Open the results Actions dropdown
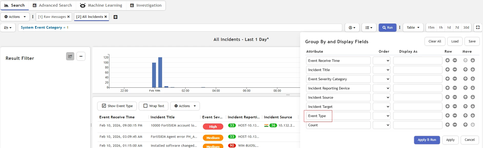Viewport: 483px width, 148px height. point(185,106)
